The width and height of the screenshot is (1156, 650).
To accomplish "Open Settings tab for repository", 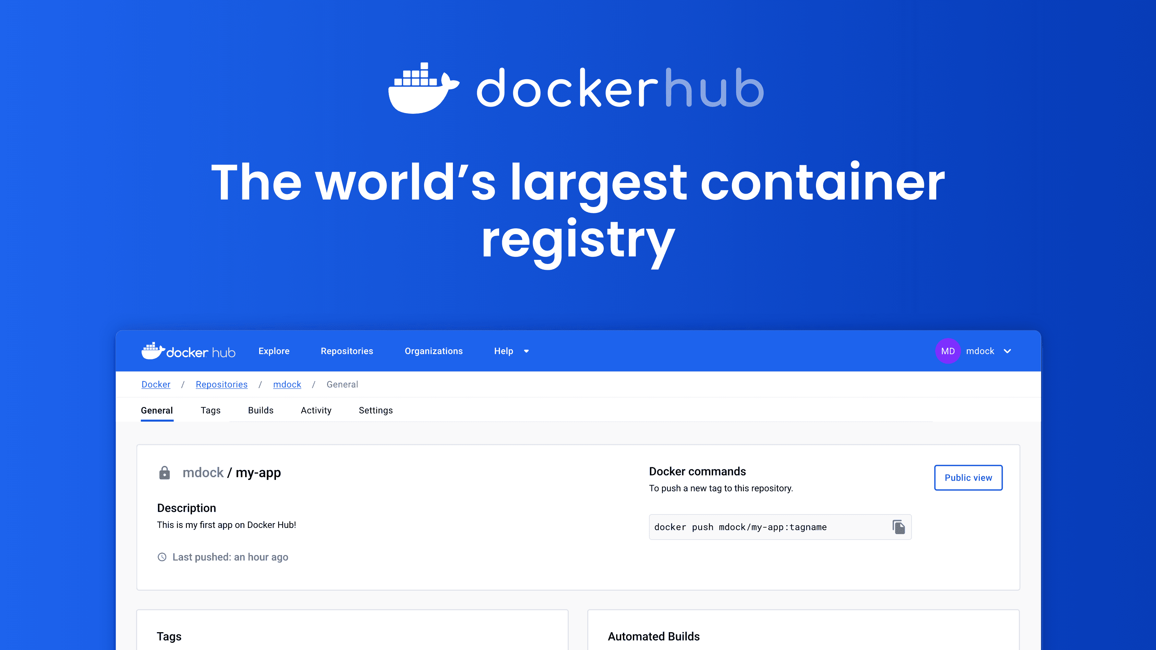I will coord(375,410).
